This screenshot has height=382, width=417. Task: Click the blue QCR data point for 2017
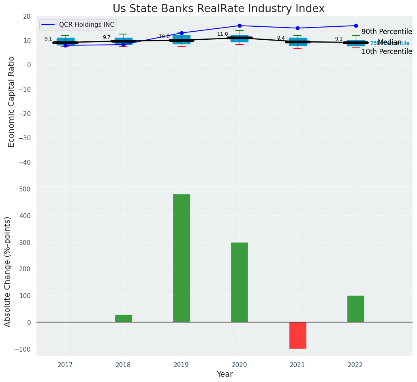pyautogui.click(x=65, y=46)
